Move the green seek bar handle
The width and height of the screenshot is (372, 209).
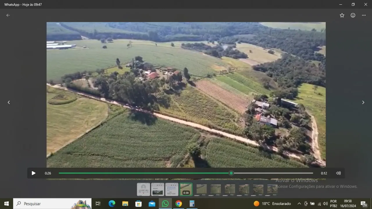coord(231,173)
